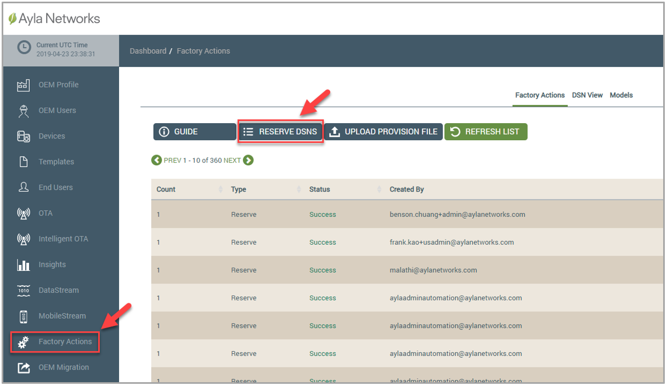Viewport: 667px width, 386px height.
Task: Sort by the Type column arrows
Action: coord(299,189)
